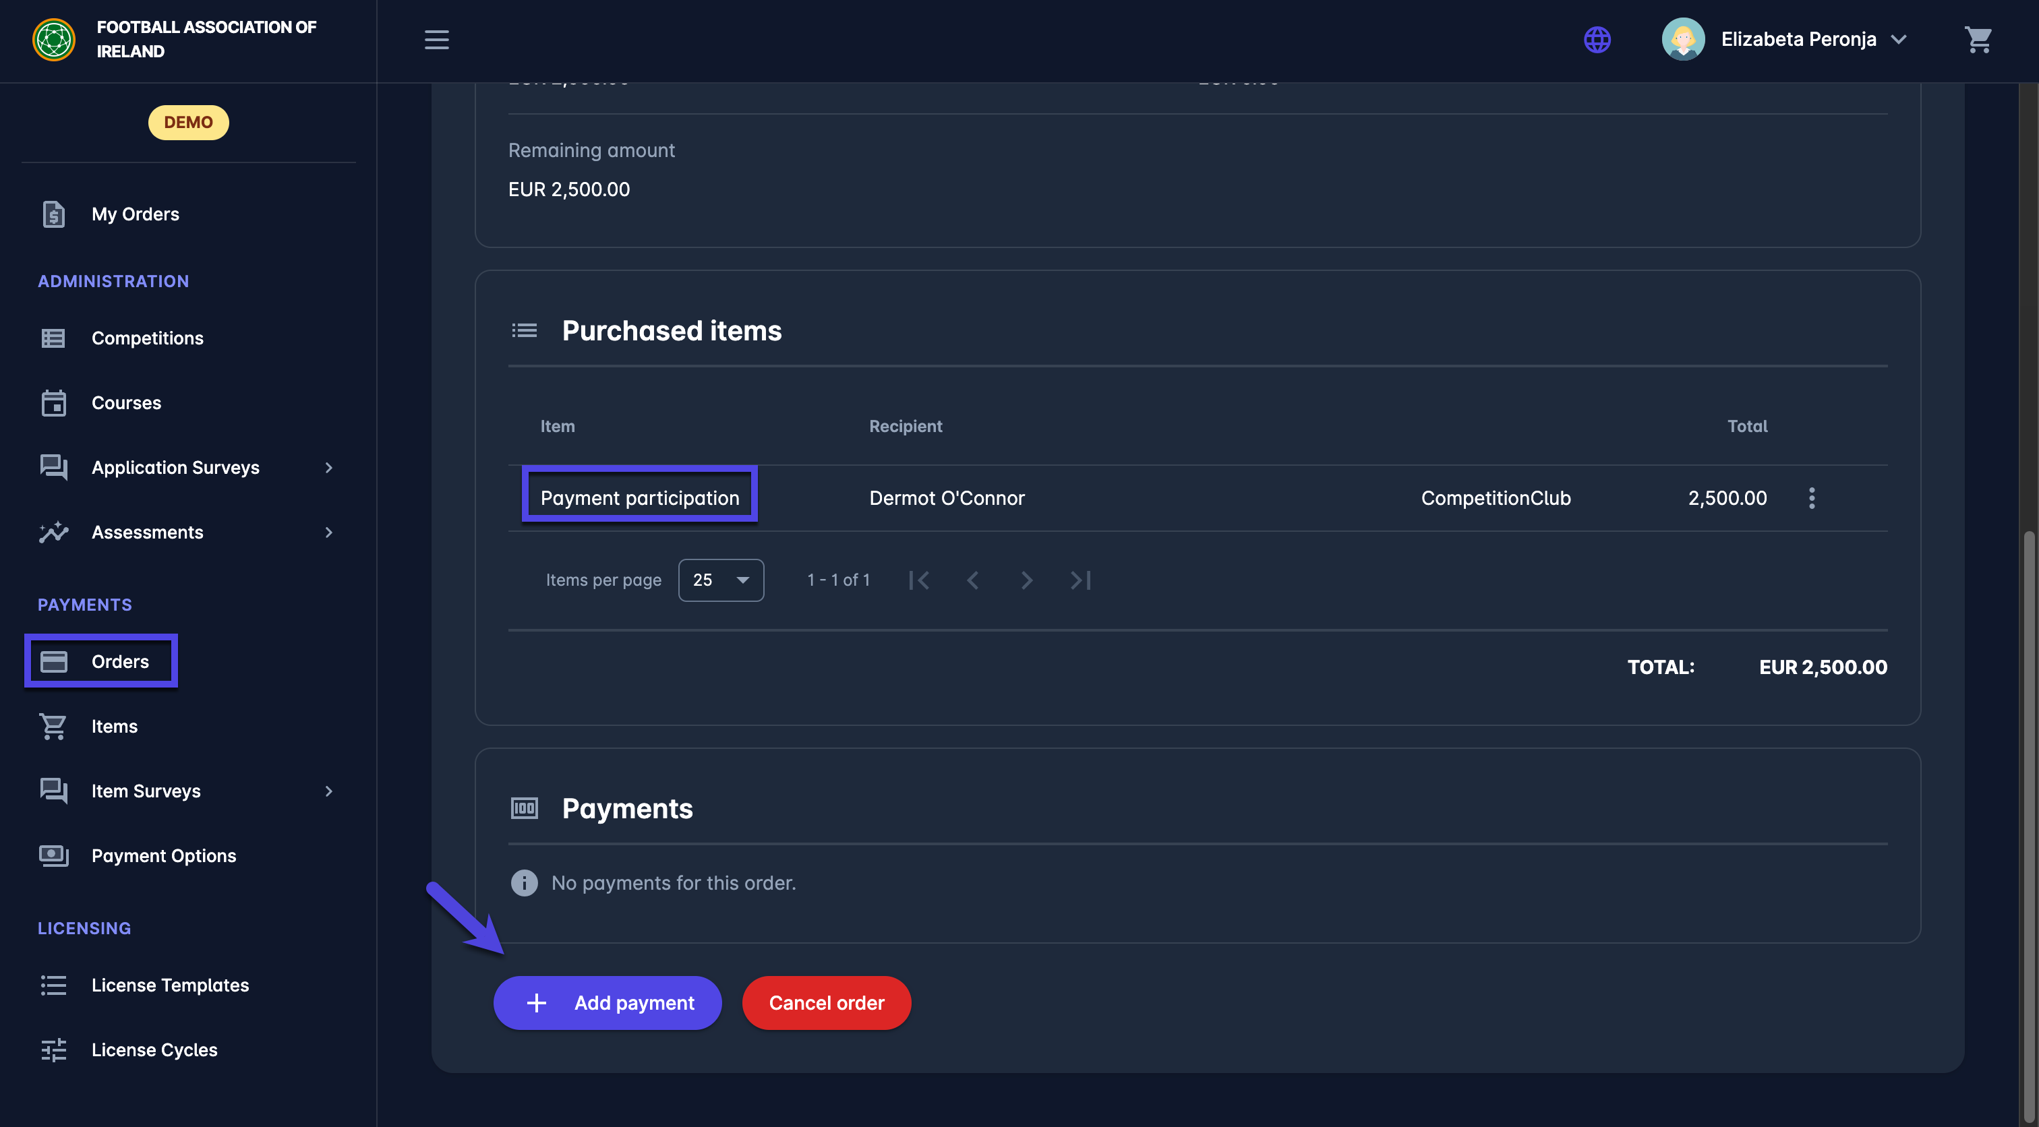The width and height of the screenshot is (2039, 1127).
Task: Expand the Item Surveys submenu
Action: pyautogui.click(x=328, y=791)
